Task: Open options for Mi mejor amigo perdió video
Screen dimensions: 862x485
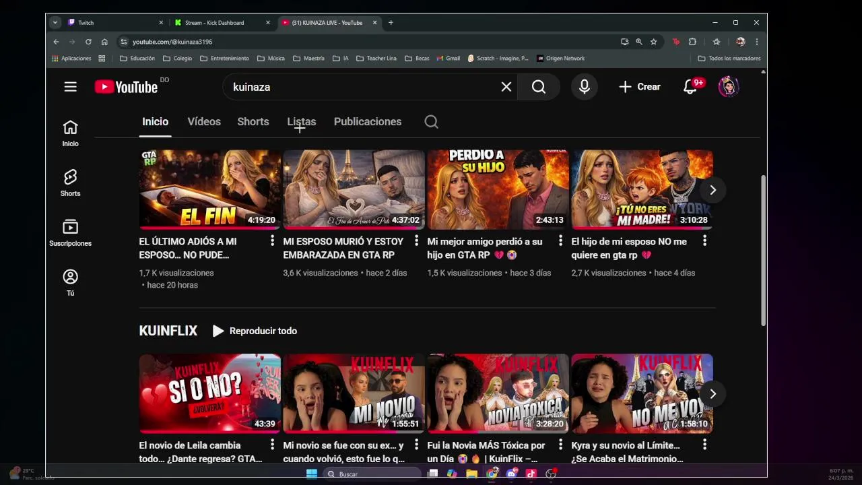Action: pos(560,240)
